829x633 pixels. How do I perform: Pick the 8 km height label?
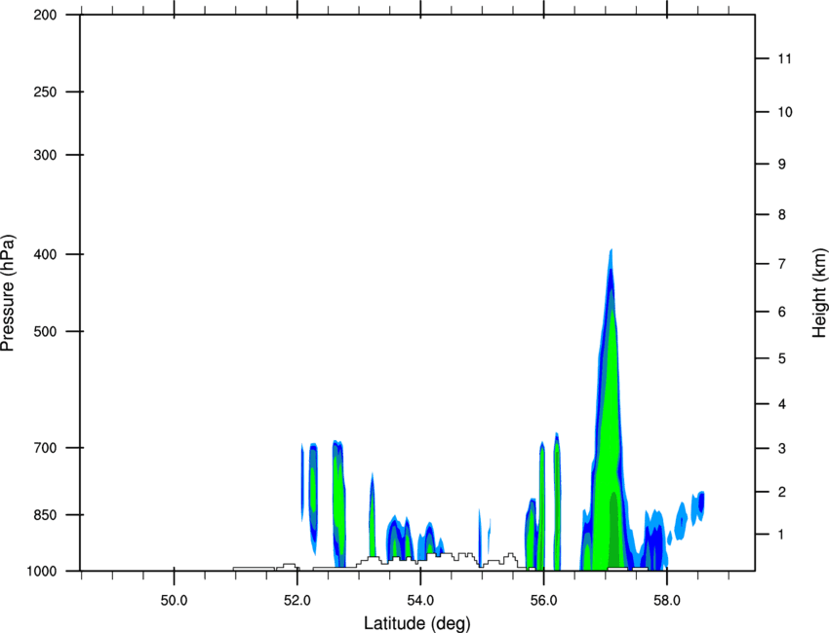[x=782, y=215]
